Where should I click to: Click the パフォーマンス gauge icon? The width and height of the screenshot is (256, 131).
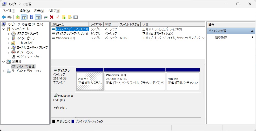click(x=14, y=52)
